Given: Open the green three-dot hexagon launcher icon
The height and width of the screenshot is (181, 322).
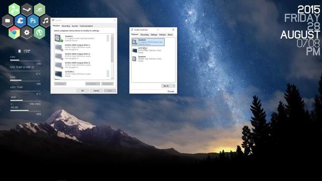Looking at the screenshot, I should [x=14, y=10].
